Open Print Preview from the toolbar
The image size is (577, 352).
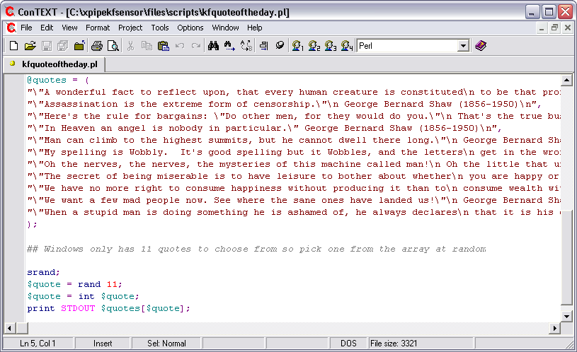tap(113, 46)
